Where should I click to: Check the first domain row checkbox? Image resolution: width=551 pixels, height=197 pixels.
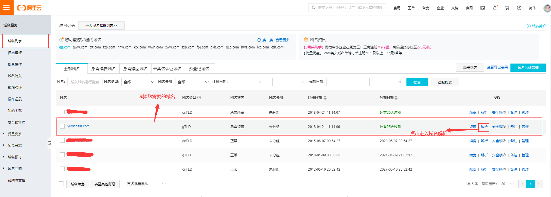point(62,112)
